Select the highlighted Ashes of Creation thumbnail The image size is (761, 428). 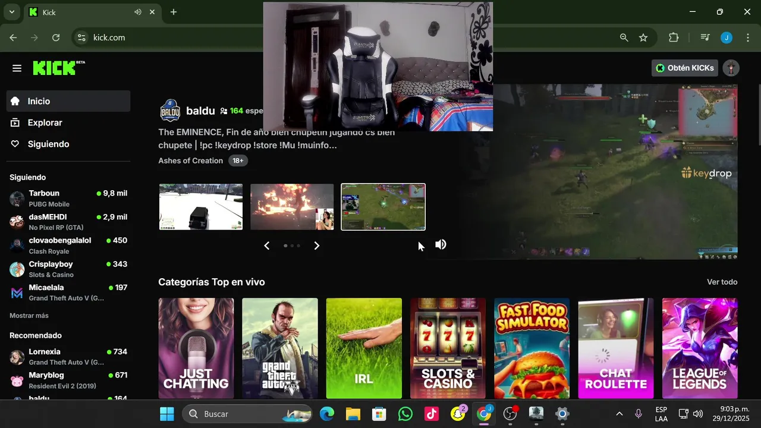click(383, 207)
